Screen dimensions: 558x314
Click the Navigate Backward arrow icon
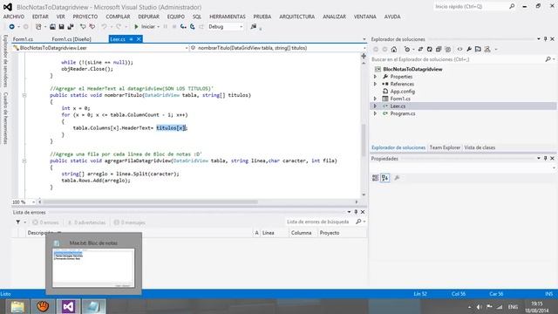[11, 27]
